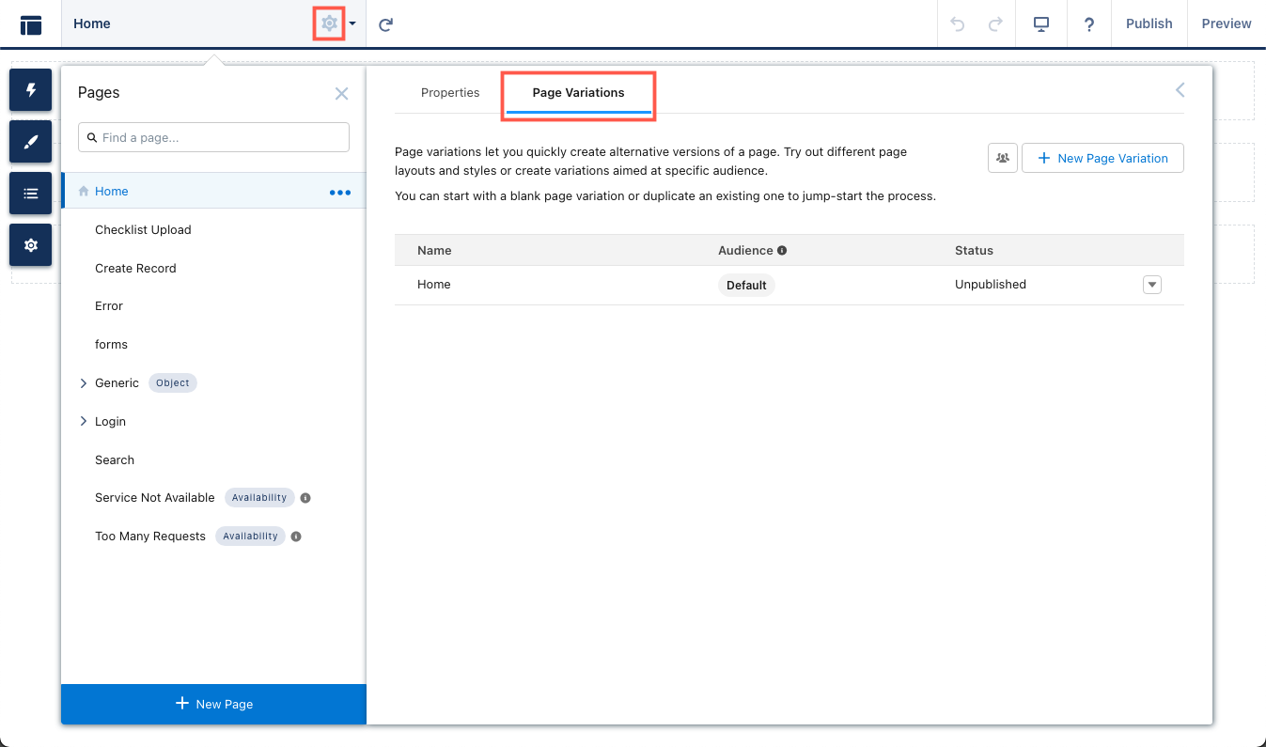1266x747 pixels.
Task: Click the audience management icon button
Action: (x=1003, y=158)
